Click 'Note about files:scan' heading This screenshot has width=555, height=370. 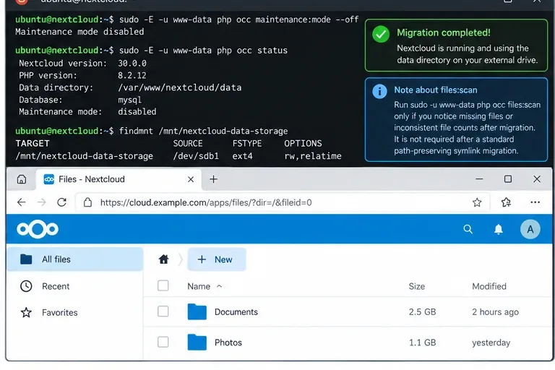[435, 90]
